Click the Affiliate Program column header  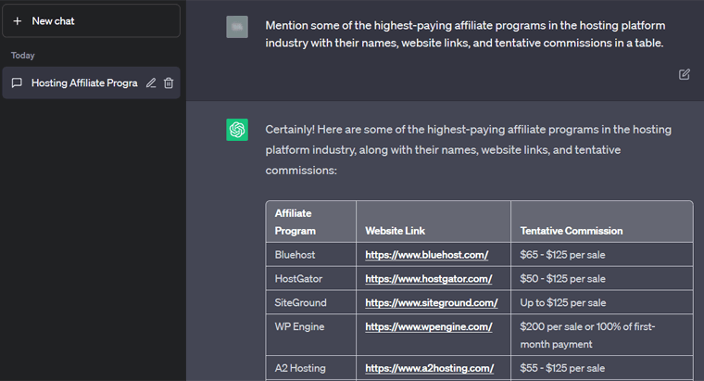click(311, 222)
